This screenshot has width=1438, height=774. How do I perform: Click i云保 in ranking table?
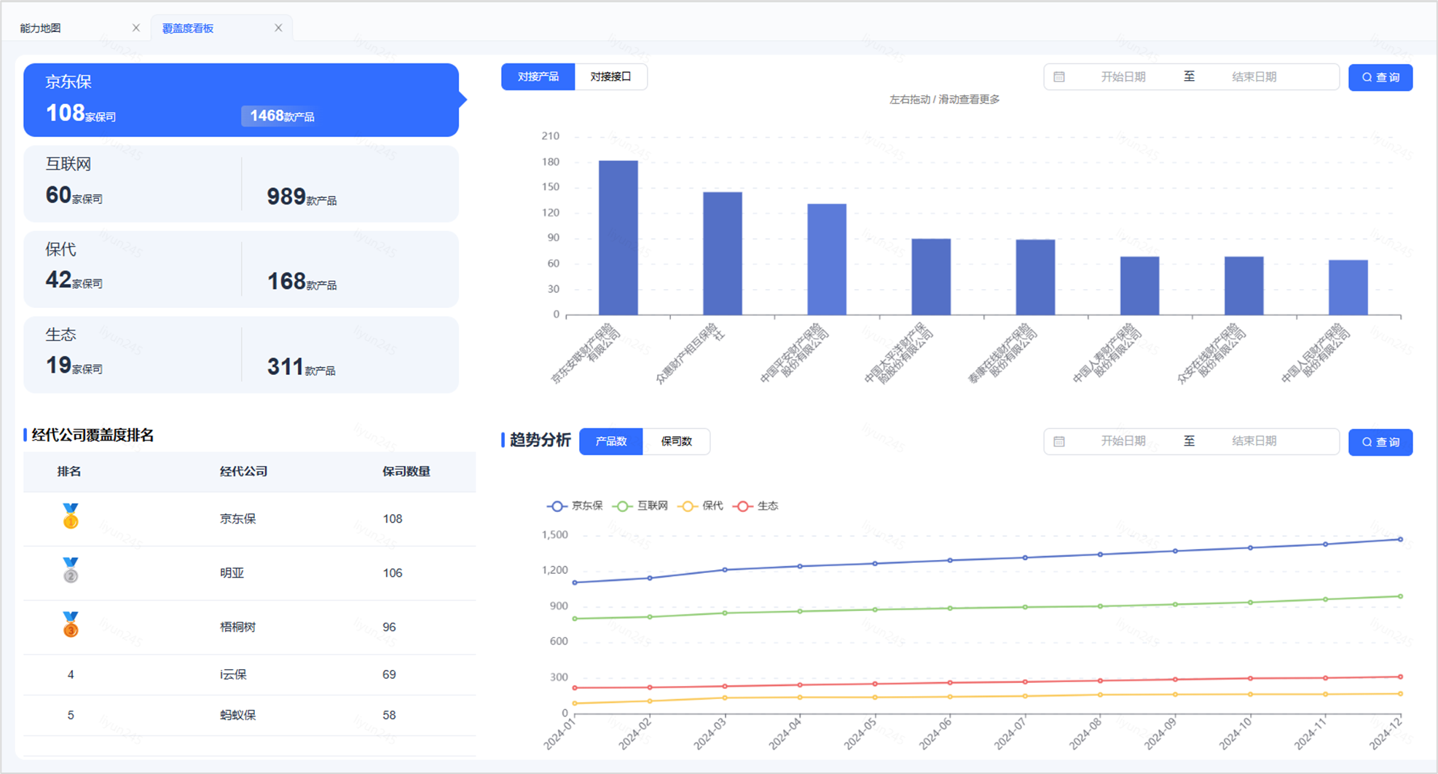[x=234, y=675]
